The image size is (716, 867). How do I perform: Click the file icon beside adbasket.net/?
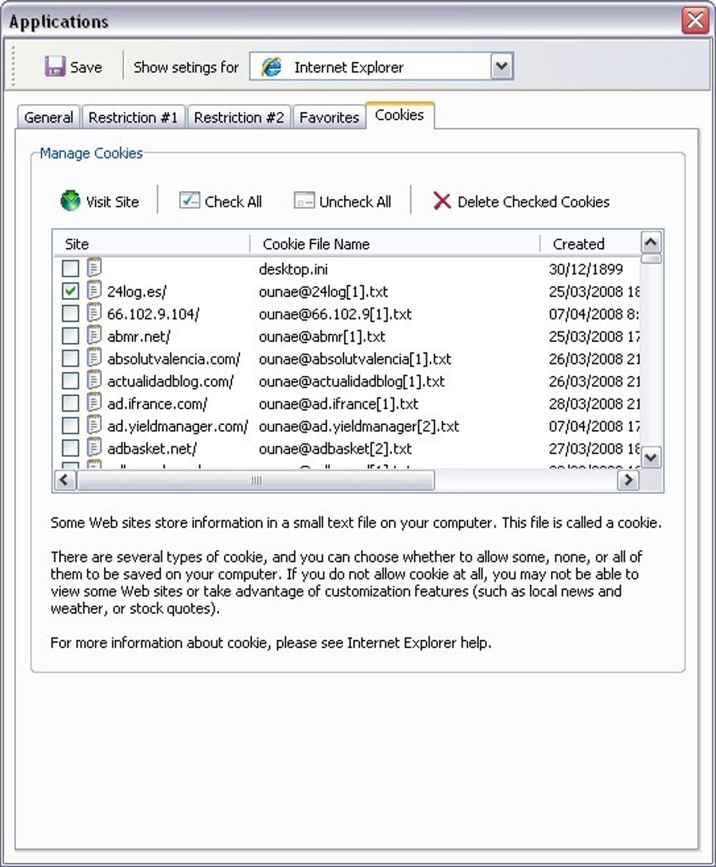(95, 448)
